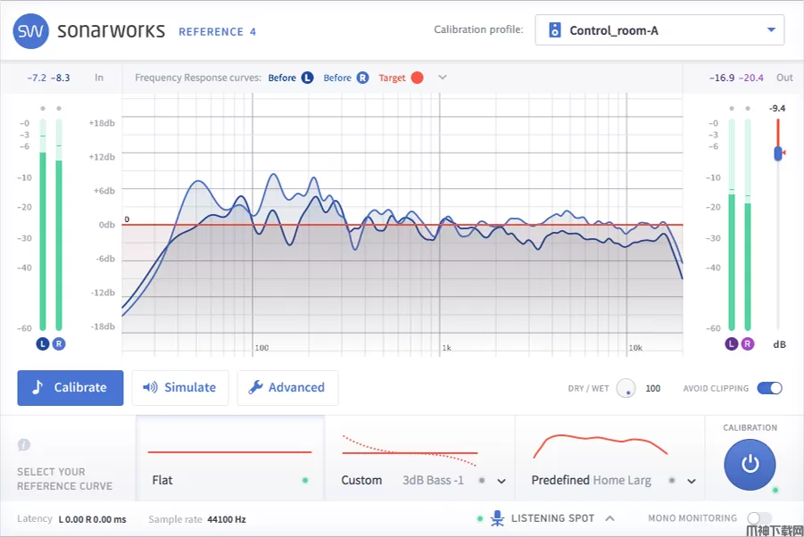Screen dimensions: 804x537
Task: Click the Sonarworks SW logo icon
Action: (x=30, y=31)
